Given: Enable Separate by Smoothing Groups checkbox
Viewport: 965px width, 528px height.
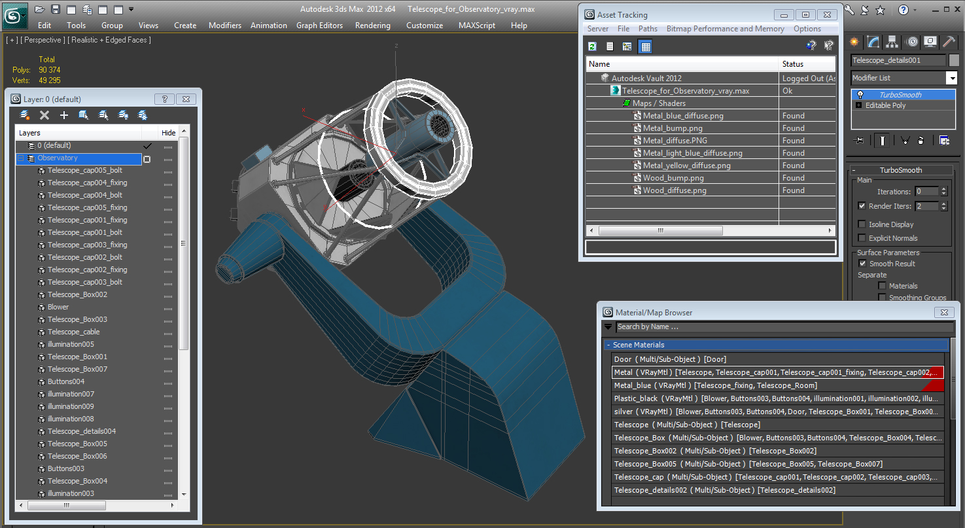Looking at the screenshot, I should 882,298.
